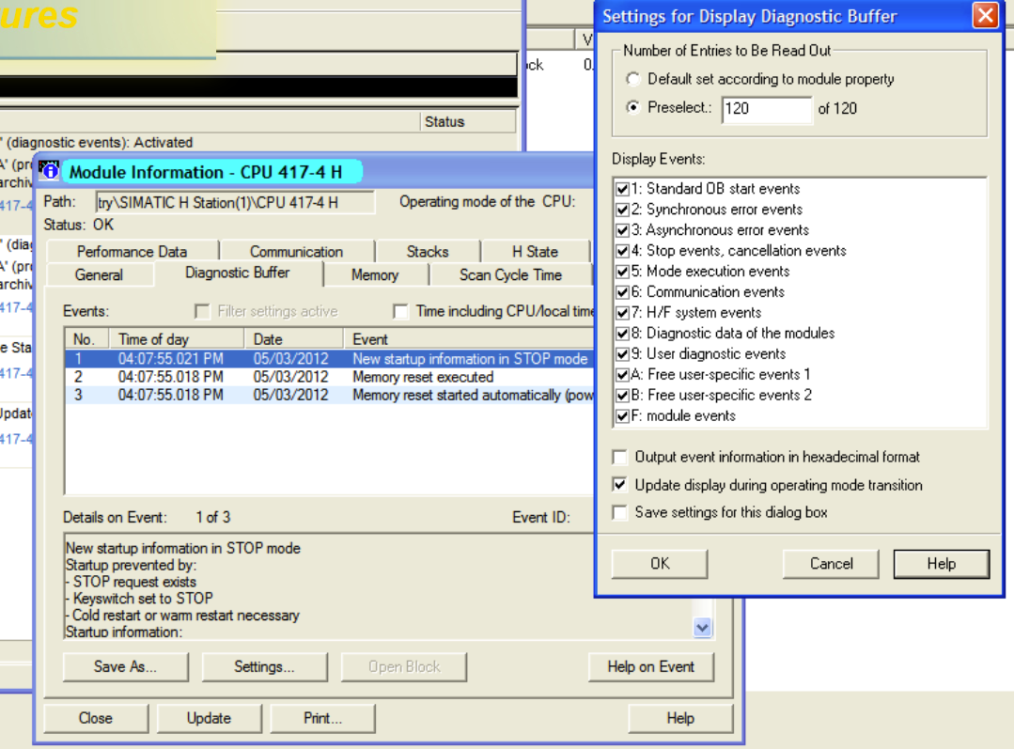Uncheck 9: User diagnostic events
The image size is (1014, 749).
(x=622, y=354)
